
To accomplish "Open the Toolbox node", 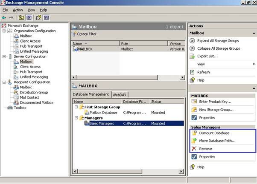I will coord(20,108).
